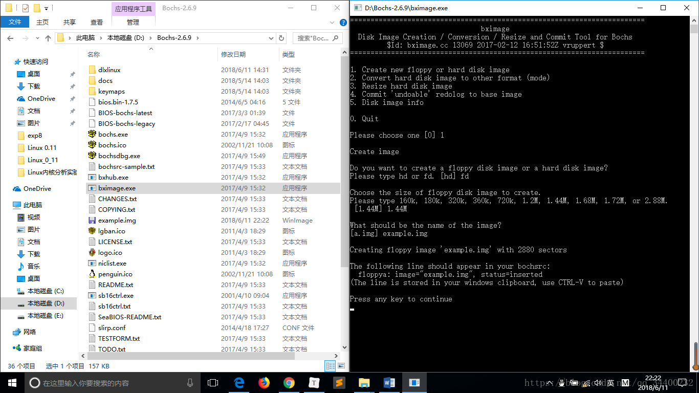This screenshot has width=699, height=393.
Task: Open the Explorer help icon
Action: point(342,22)
